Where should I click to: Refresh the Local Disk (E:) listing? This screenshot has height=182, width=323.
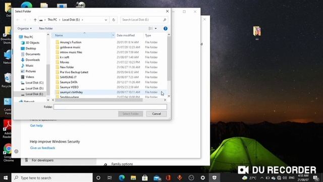pyautogui.click(x=114, y=20)
